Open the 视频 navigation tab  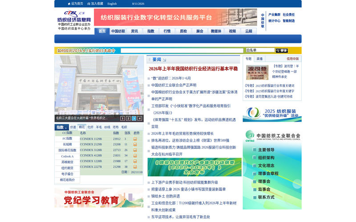(x=232, y=31)
